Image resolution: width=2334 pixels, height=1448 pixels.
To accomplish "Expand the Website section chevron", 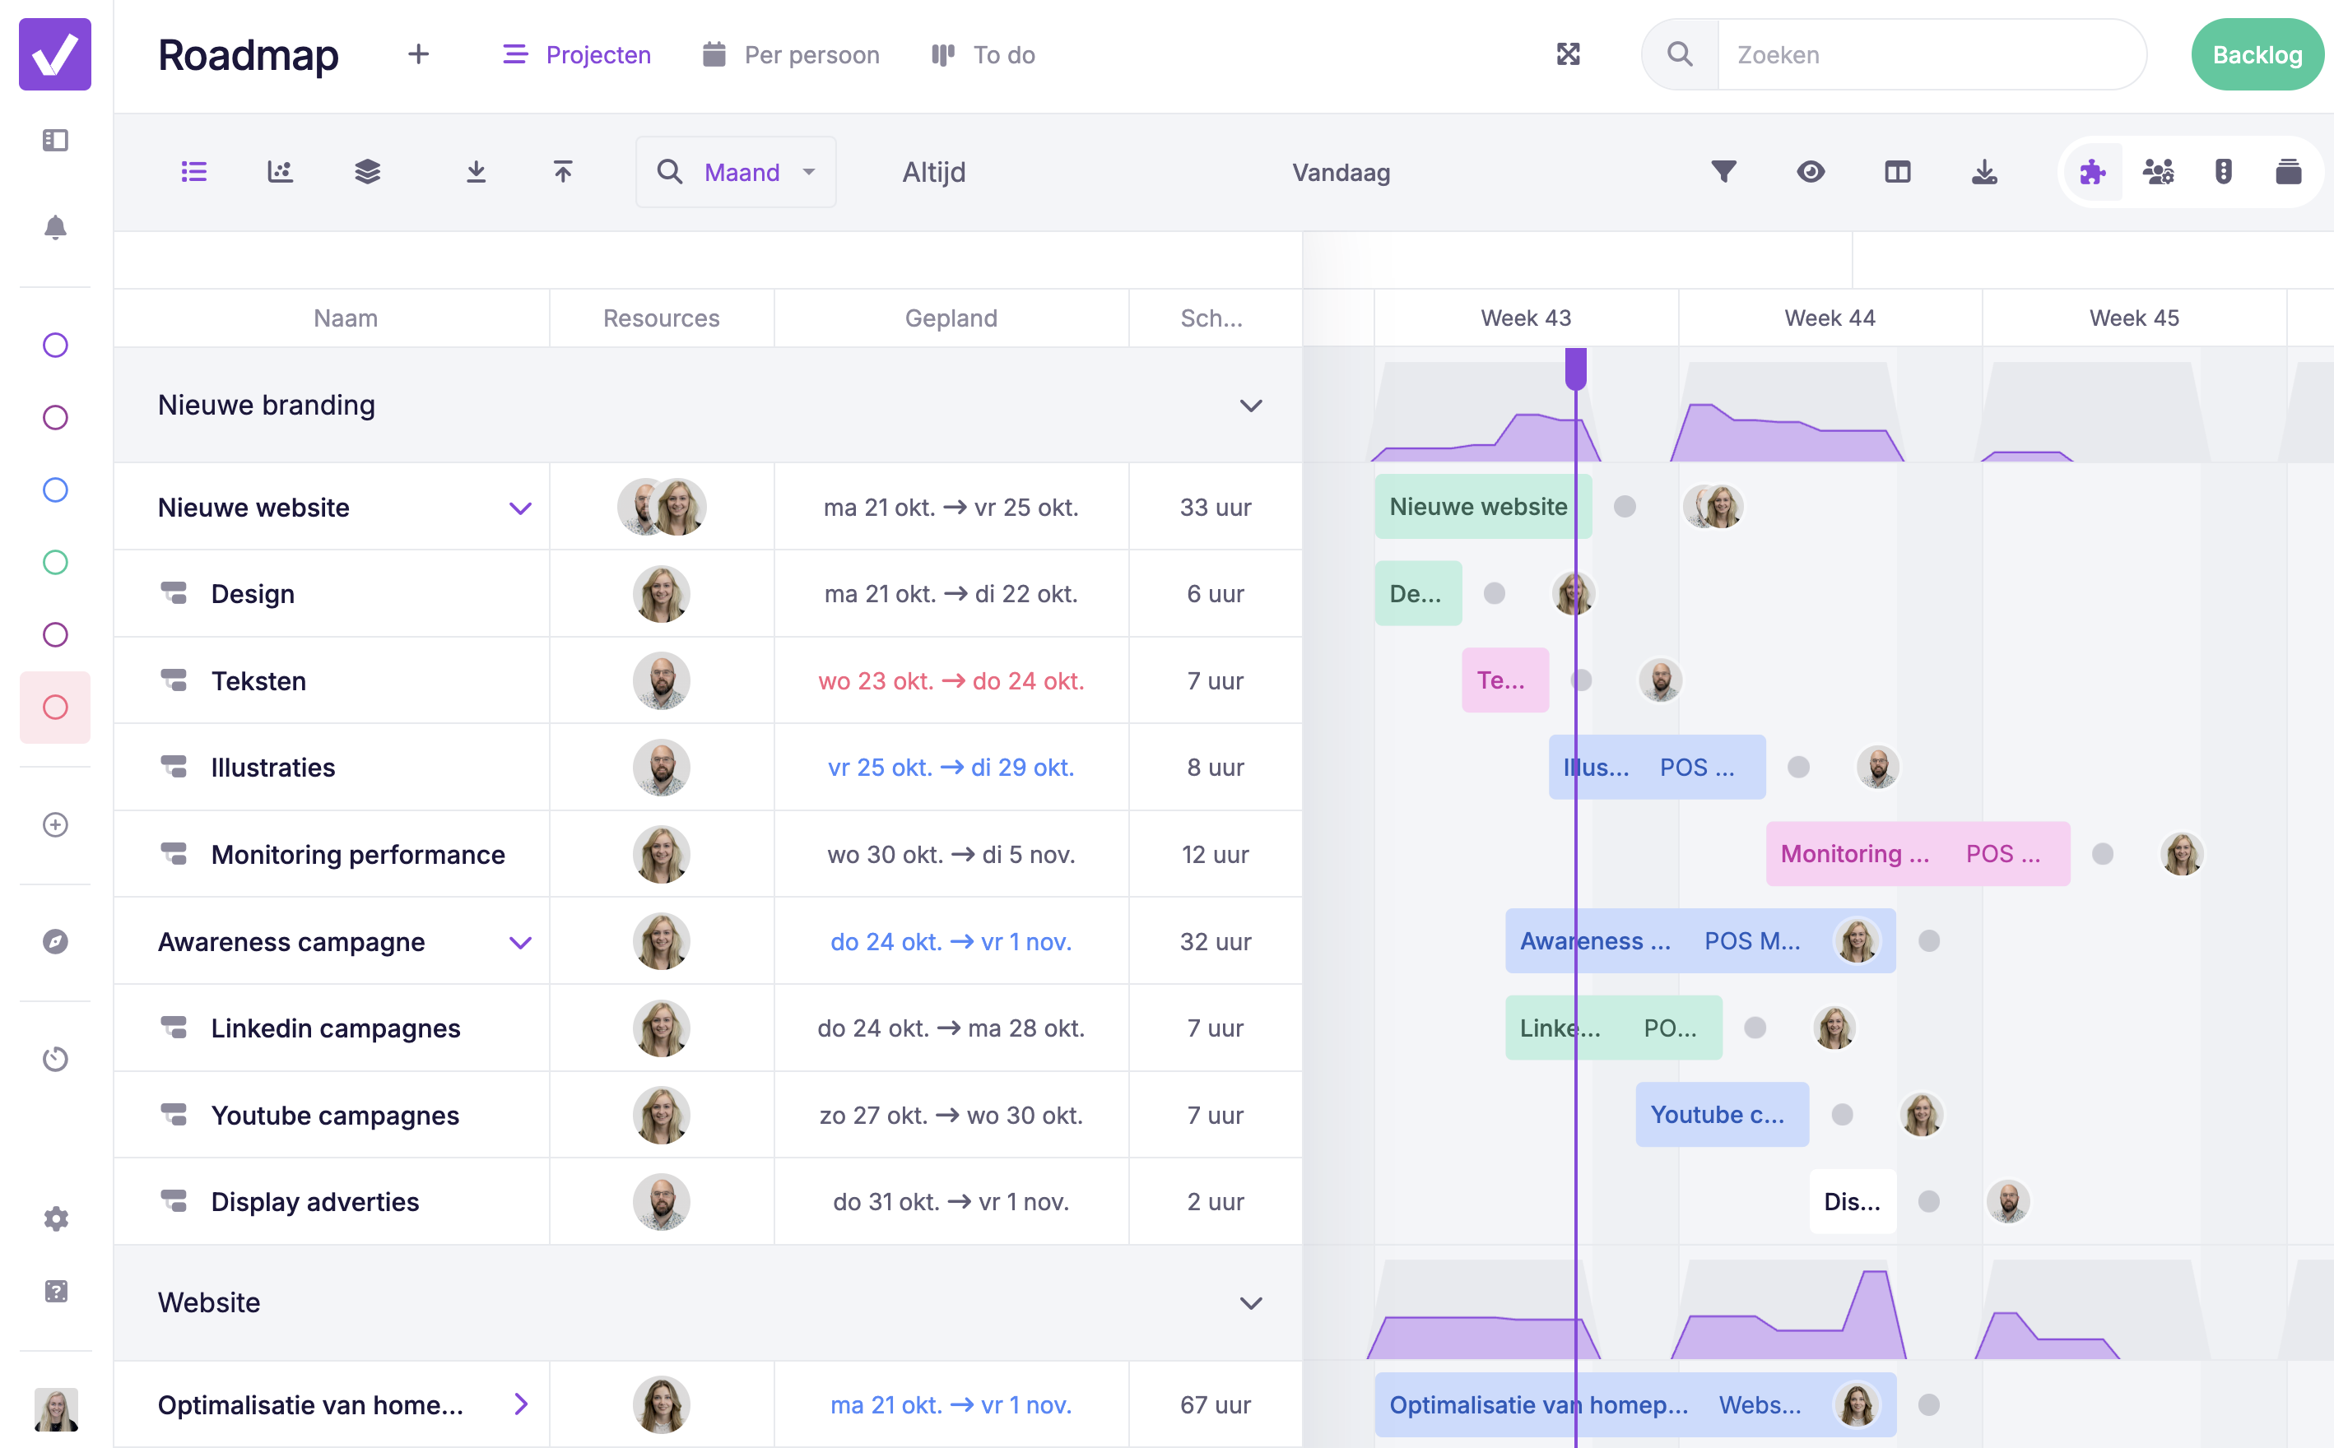I will pyautogui.click(x=1251, y=1303).
